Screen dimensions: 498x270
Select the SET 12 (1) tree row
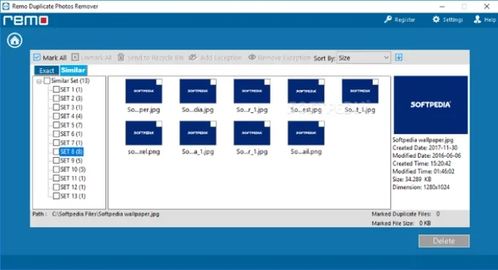click(x=73, y=187)
